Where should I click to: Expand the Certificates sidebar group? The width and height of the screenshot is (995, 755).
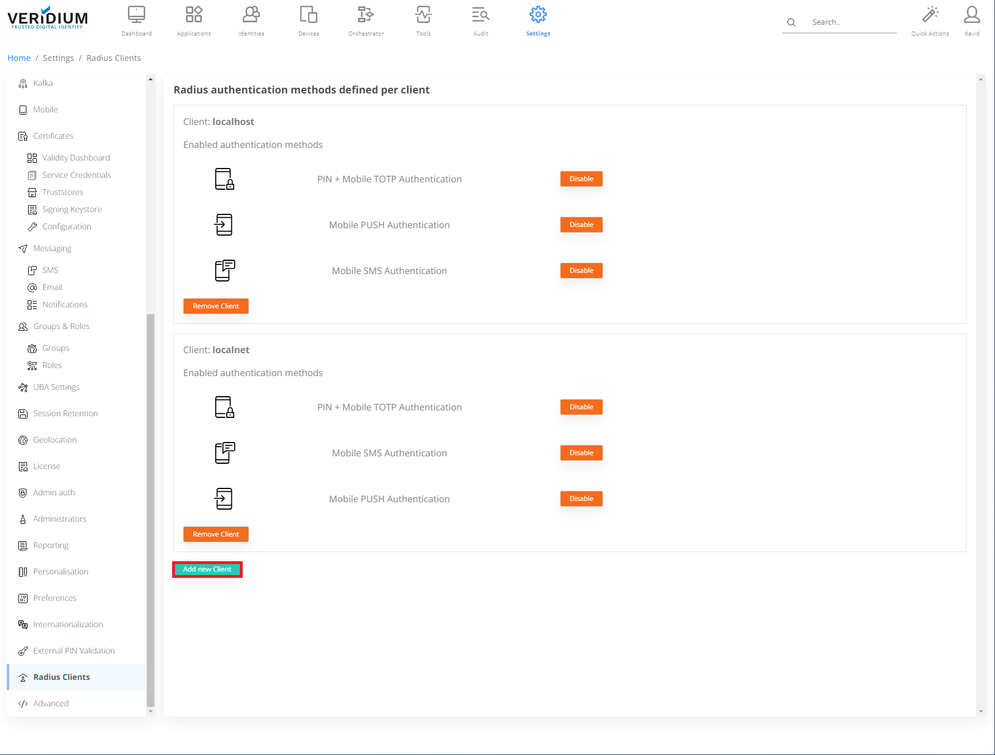click(53, 136)
